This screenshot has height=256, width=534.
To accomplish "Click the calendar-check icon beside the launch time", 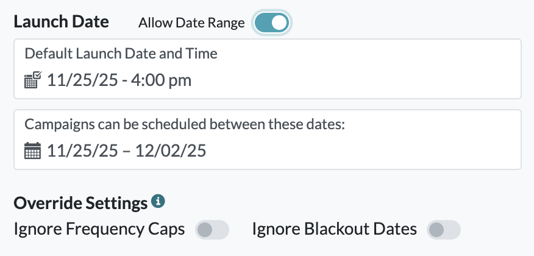I will pos(33,80).
